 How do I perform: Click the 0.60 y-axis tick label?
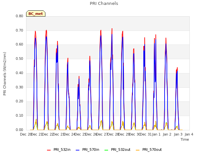pos(20,45)
